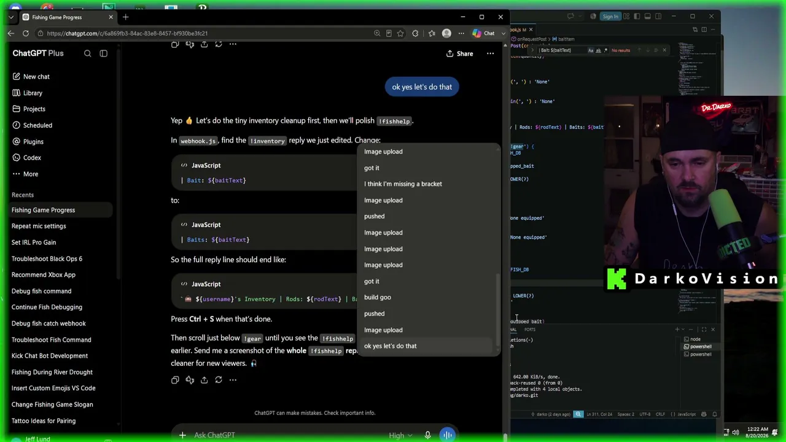Image resolution: width=786 pixels, height=442 pixels.
Task: Share icon below the bottom response
Action: click(x=204, y=380)
